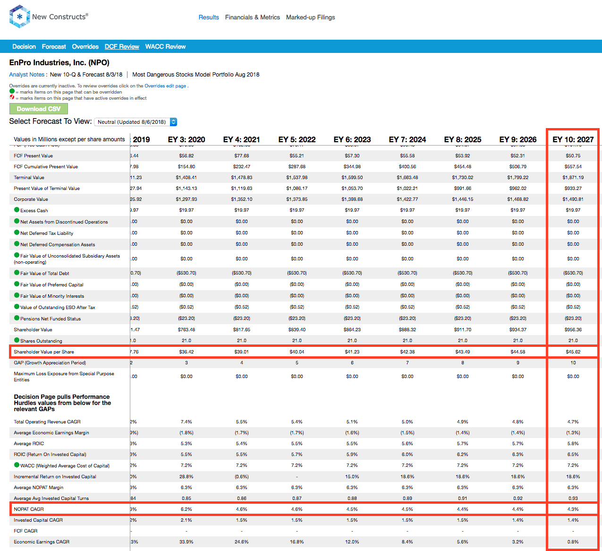Click the Economic Earnings CAGR row label
This screenshot has height=551, width=602.
(x=42, y=542)
